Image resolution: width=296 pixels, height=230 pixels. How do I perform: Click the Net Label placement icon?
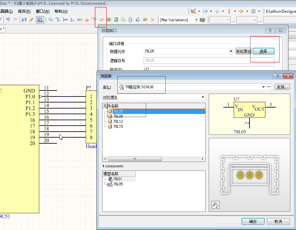79,20
